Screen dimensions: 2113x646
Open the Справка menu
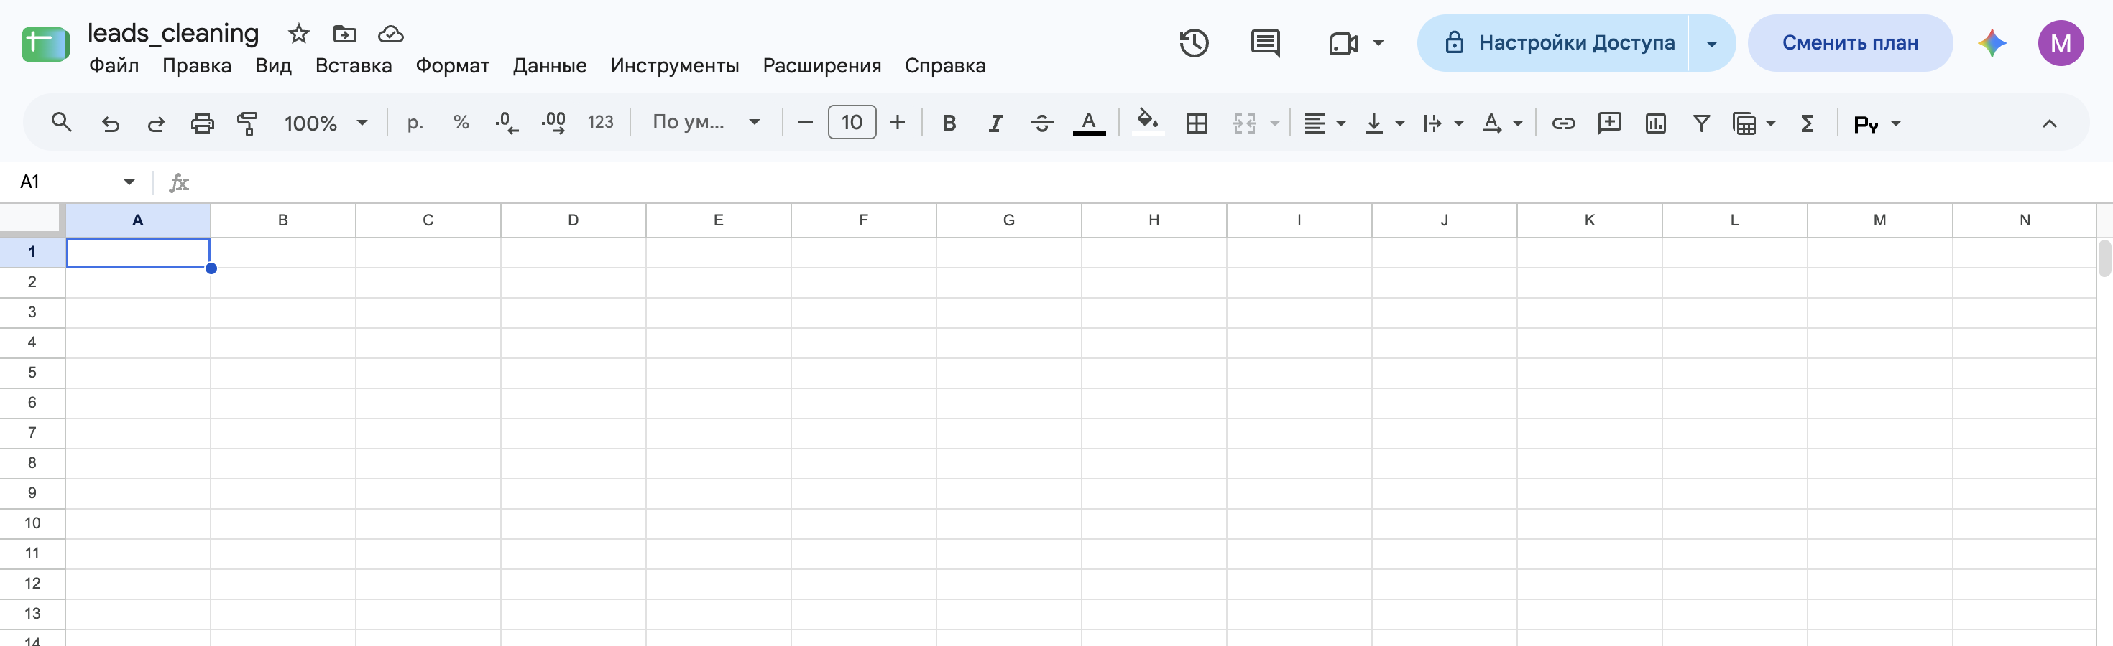click(945, 65)
